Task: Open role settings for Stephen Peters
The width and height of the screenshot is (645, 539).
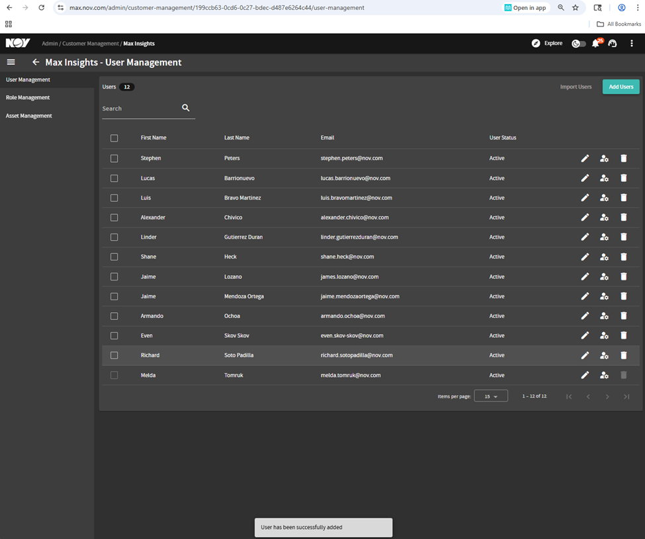Action: coord(604,158)
